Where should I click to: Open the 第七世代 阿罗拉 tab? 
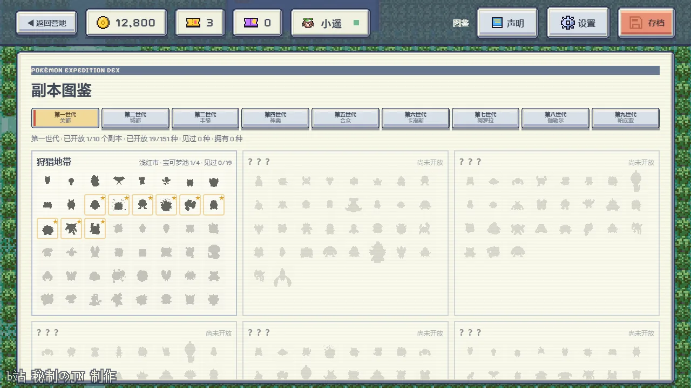pyautogui.click(x=485, y=117)
